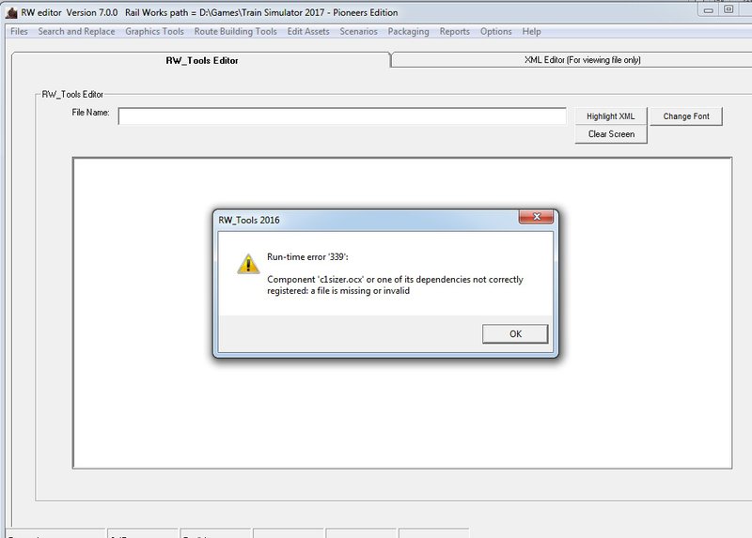752x538 pixels.
Task: Switch to RW_Tools Editor tab
Action: tap(201, 60)
